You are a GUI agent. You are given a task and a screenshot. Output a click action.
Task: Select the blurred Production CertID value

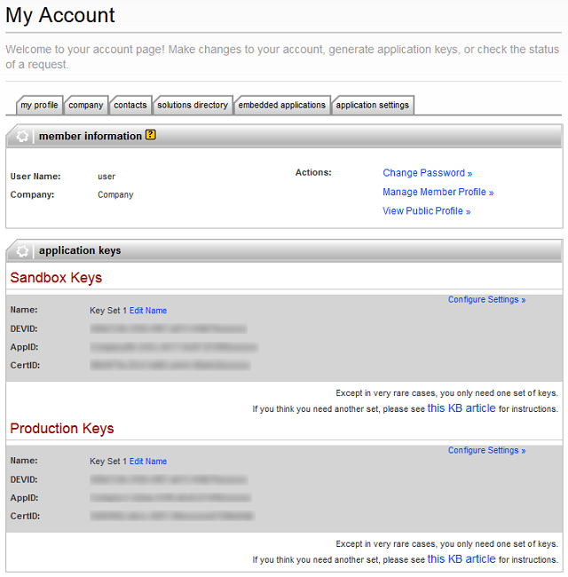[172, 516]
